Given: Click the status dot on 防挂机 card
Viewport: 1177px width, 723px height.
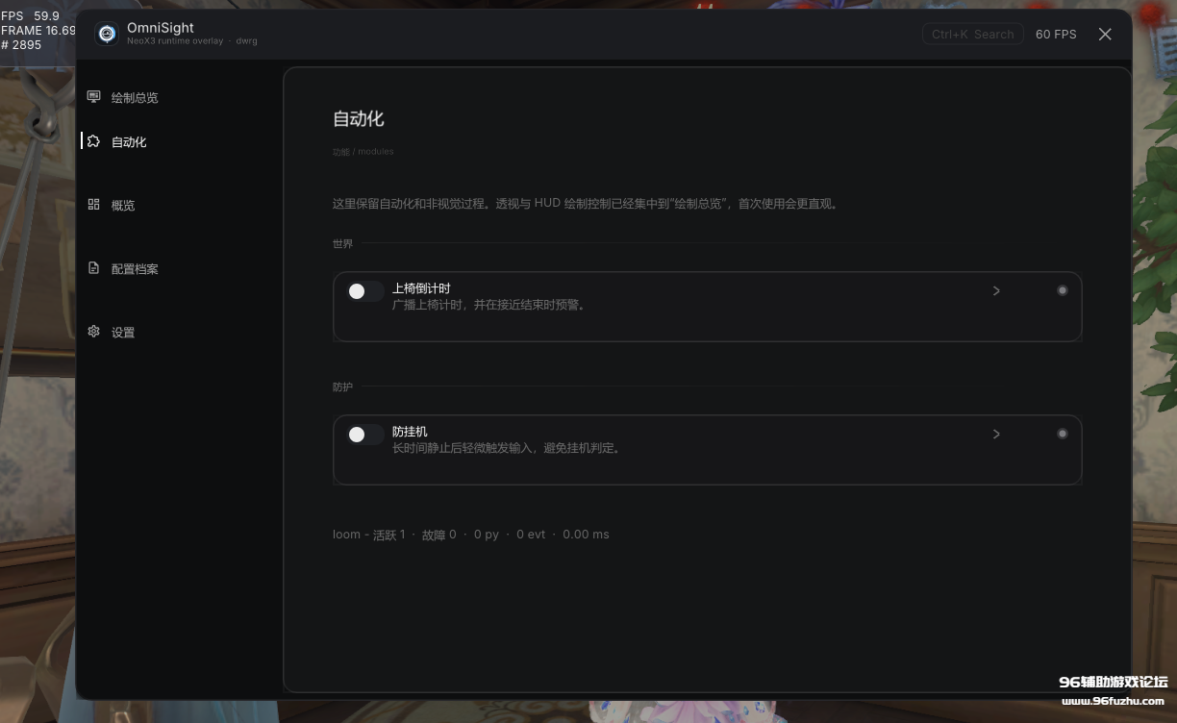Looking at the screenshot, I should 1062,434.
